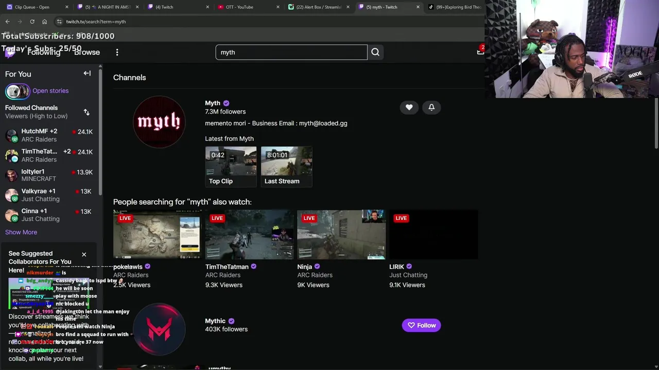Click the page vertical scrollbar

[655, 123]
